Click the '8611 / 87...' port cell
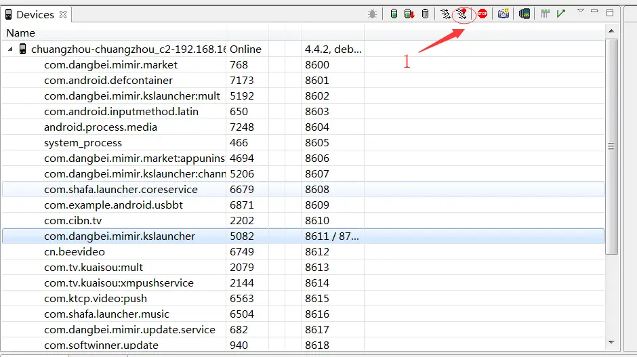The height and width of the screenshot is (357, 637). 332,236
